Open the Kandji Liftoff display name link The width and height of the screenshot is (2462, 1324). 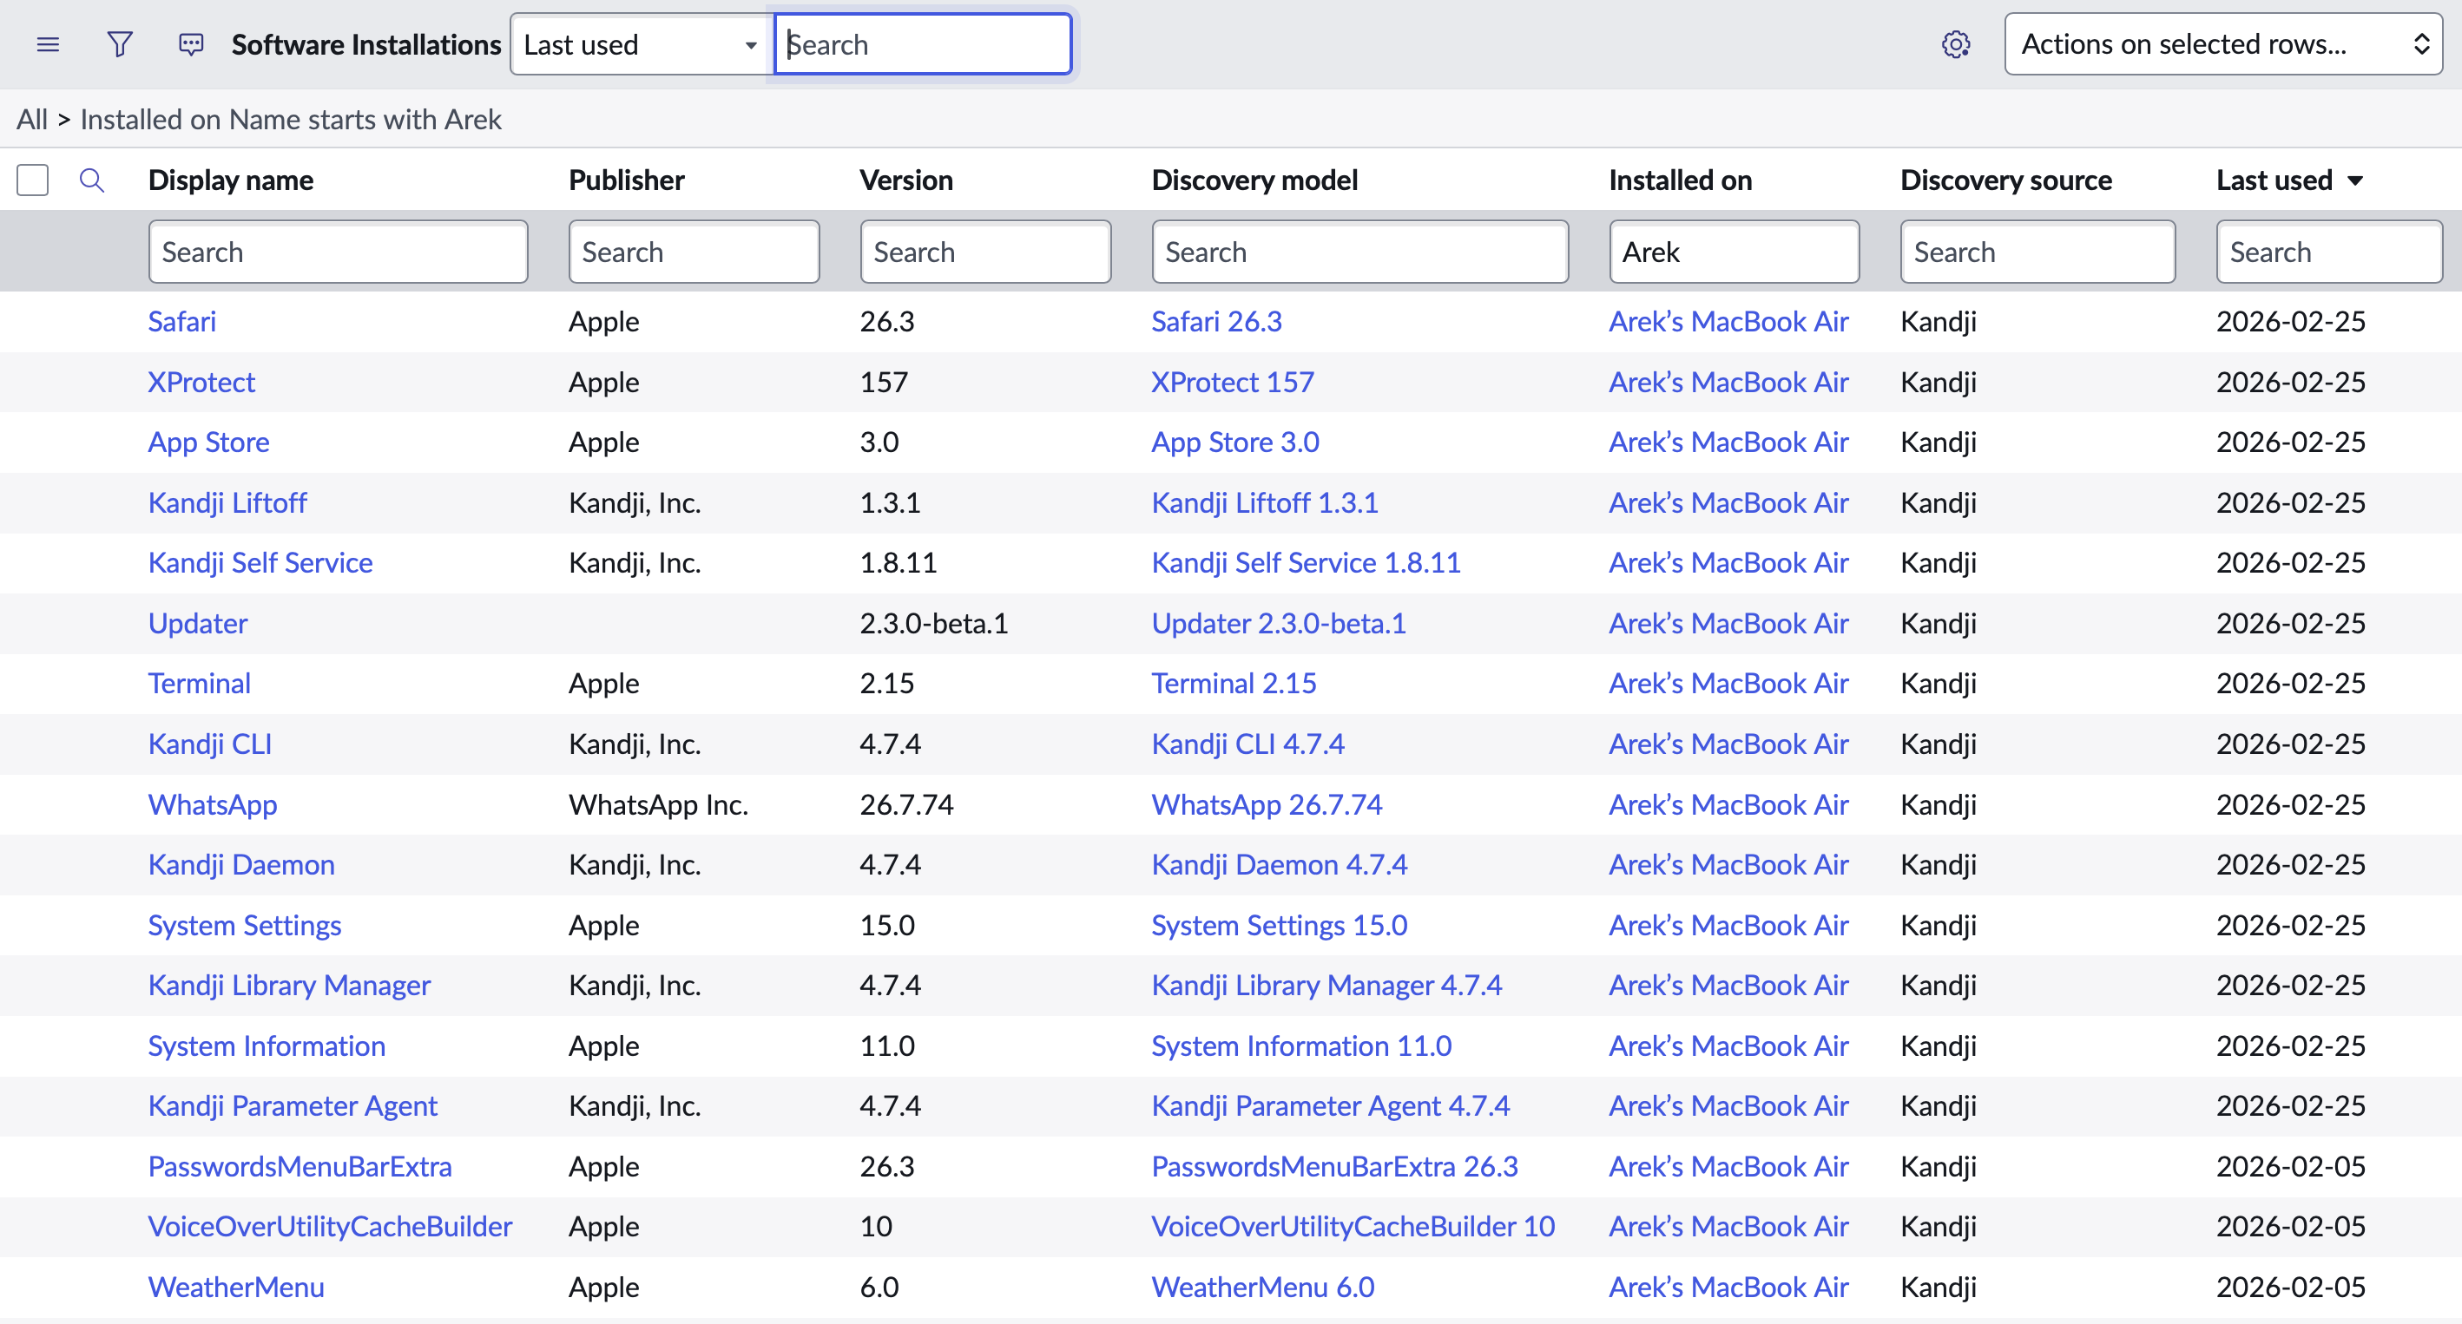pyautogui.click(x=227, y=502)
